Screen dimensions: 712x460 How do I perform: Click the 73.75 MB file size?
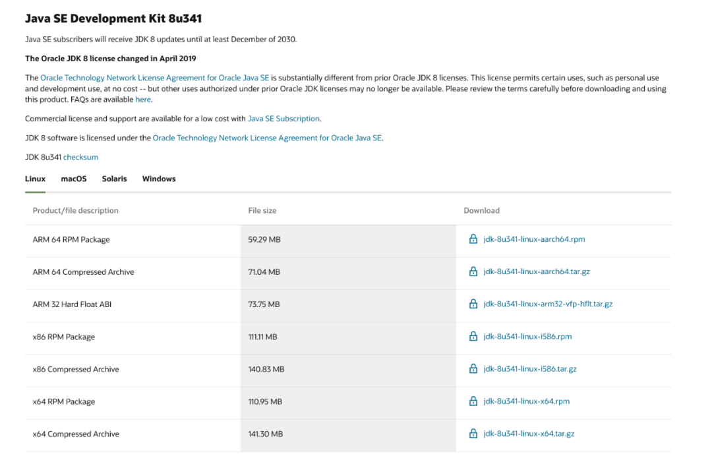point(264,304)
